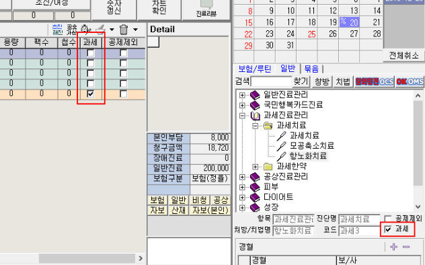This screenshot has height=265, width=425.
Task: Select highlighted calendar date 20
Action: [x=350, y=22]
